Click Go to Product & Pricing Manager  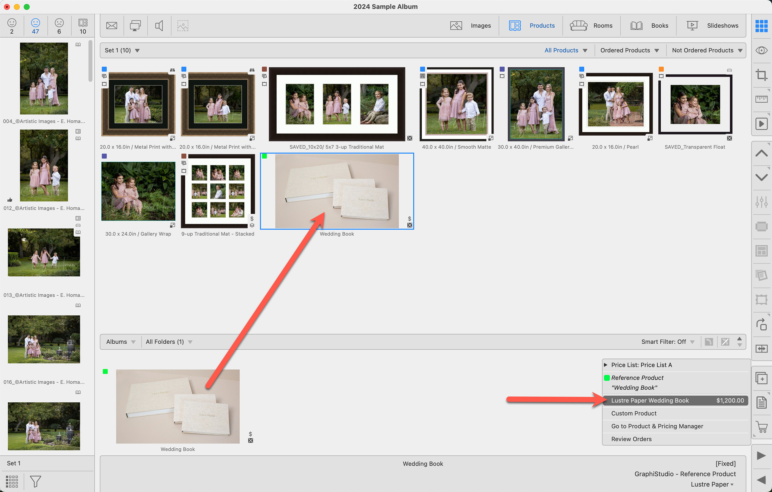(x=657, y=426)
